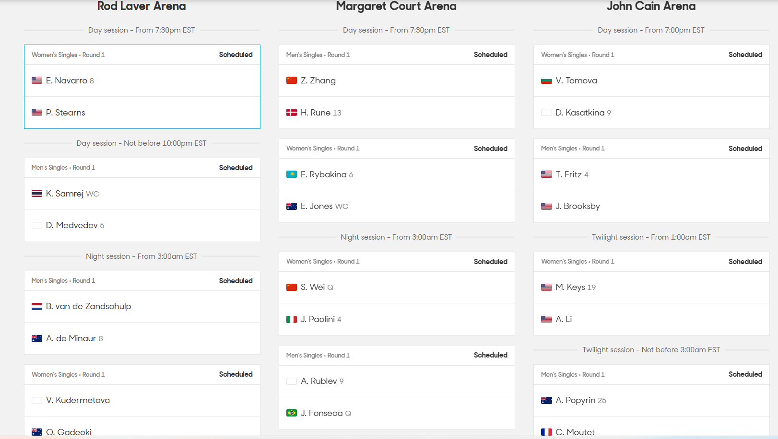Screen dimensions: 778x439
Task: Click the USA flag next to T. Fritz
Action: (x=546, y=174)
